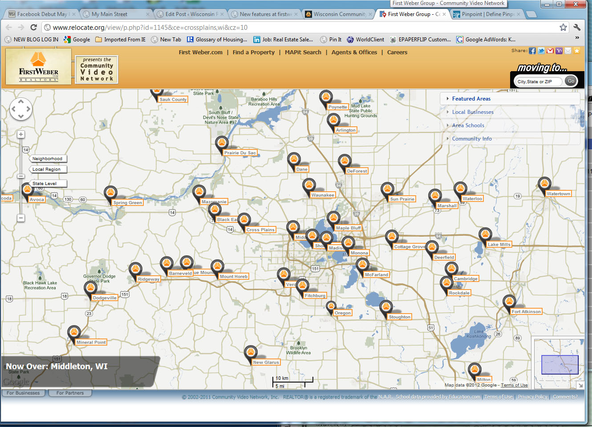Switch to Wisconsin Community tab

339,14
